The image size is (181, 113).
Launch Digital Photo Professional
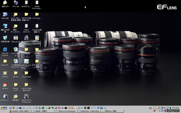coord(26,99)
